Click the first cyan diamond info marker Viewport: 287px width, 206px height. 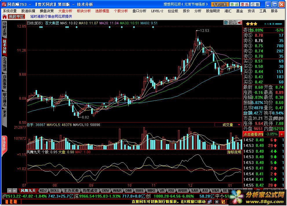coord(40,27)
